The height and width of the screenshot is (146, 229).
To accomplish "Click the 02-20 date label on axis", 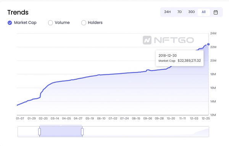I will [x=43, y=119].
